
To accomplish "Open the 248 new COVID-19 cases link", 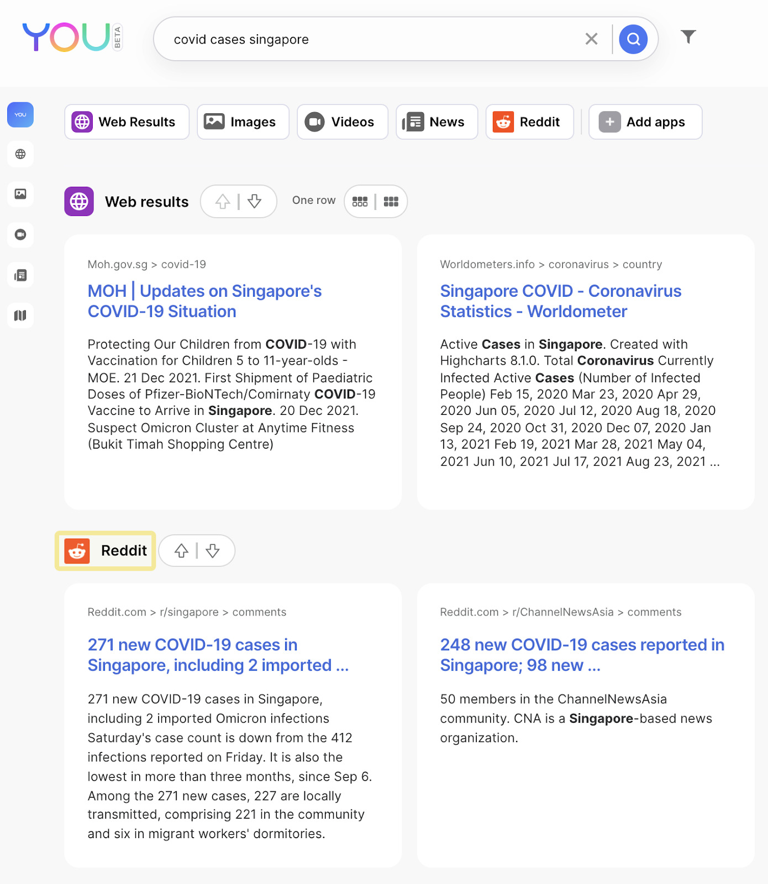I will (x=582, y=655).
